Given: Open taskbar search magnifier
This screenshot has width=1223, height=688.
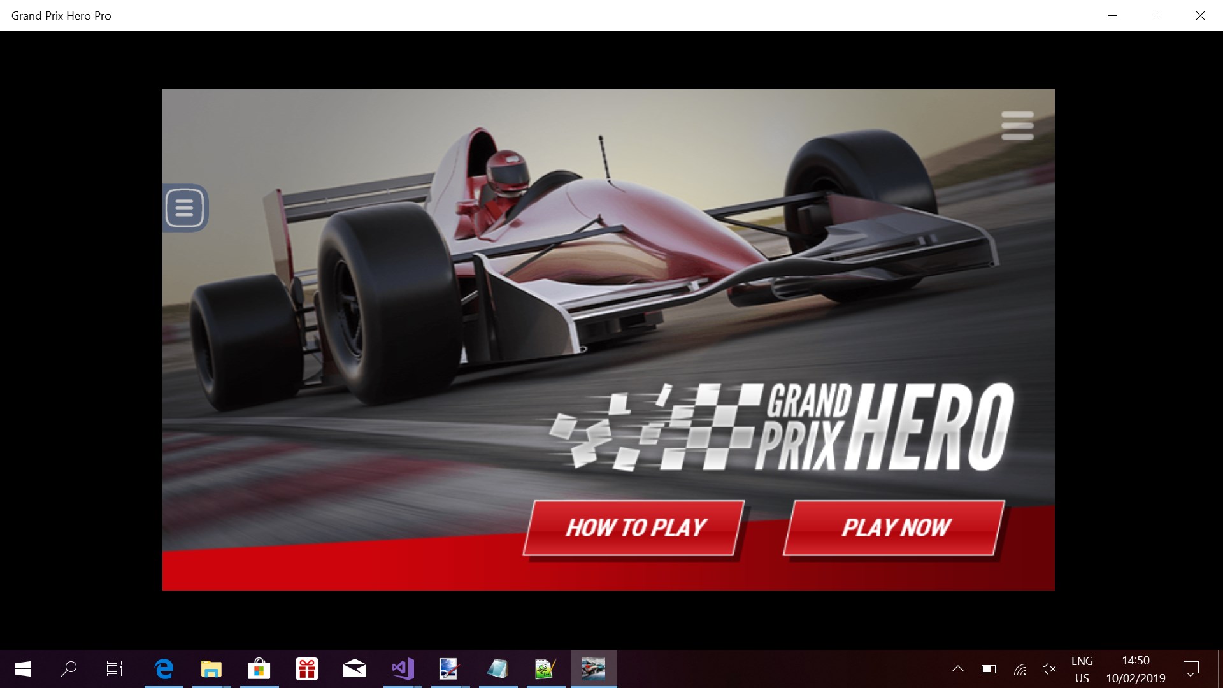Looking at the screenshot, I should click(69, 669).
